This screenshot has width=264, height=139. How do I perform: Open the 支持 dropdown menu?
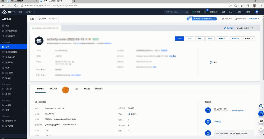click(x=240, y=12)
